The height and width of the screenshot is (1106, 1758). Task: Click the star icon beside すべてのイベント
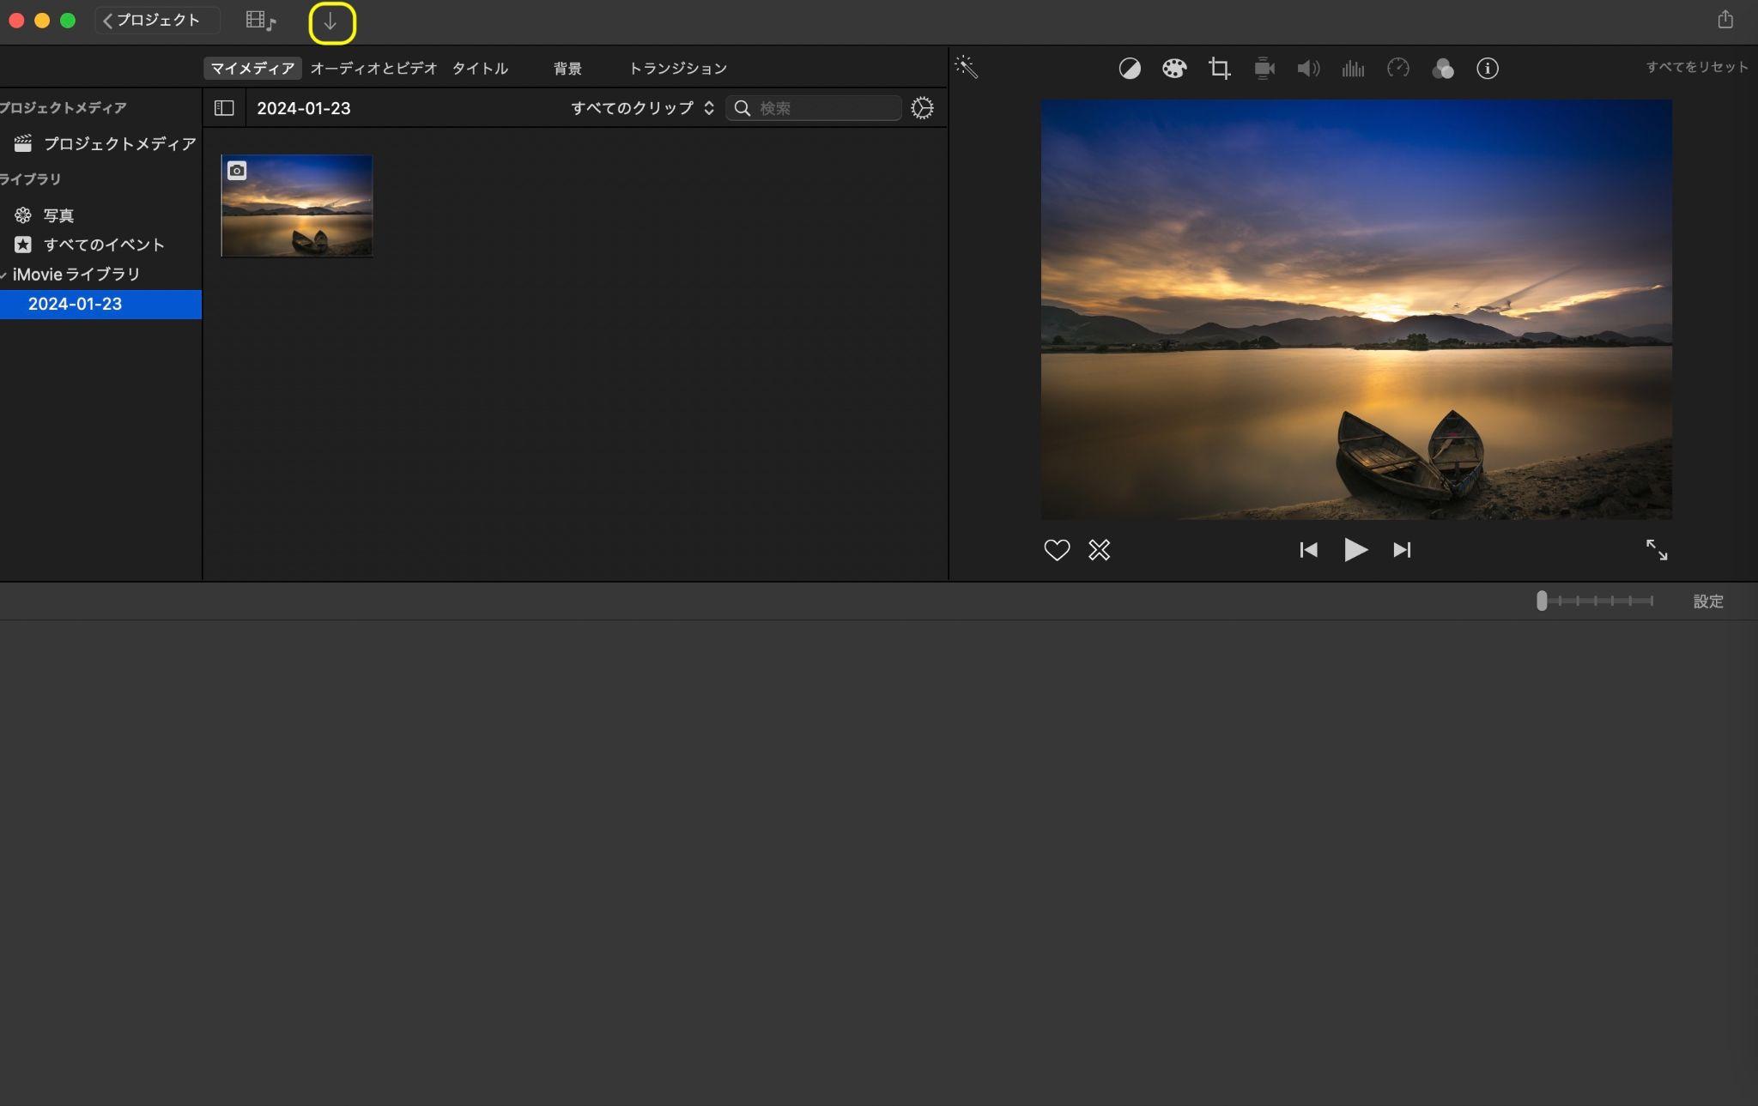23,245
